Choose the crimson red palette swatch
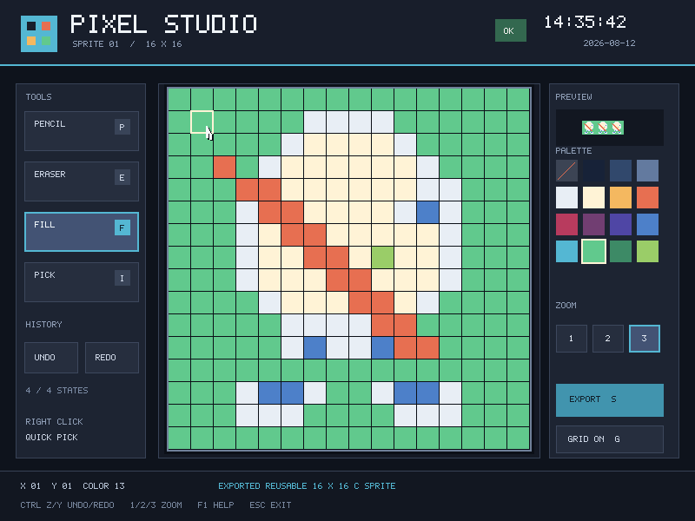The image size is (695, 521). pyautogui.click(x=567, y=225)
